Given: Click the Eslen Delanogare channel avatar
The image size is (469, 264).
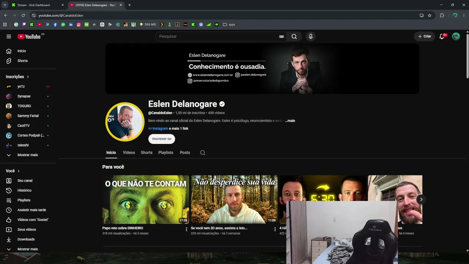Looking at the screenshot, I should (125, 122).
